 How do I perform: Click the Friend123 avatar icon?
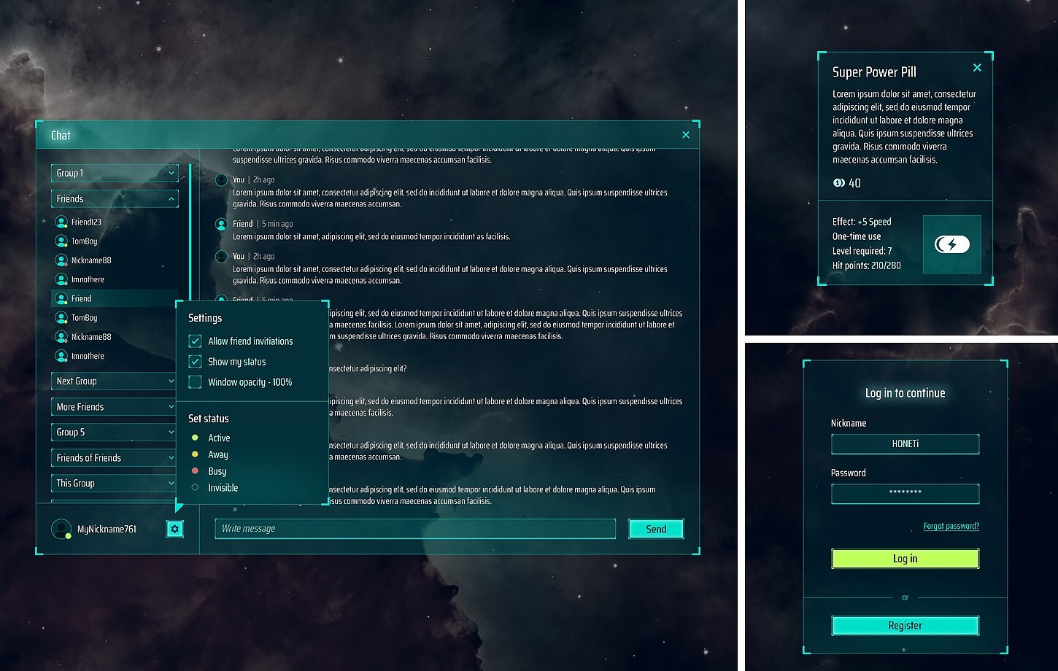point(61,222)
